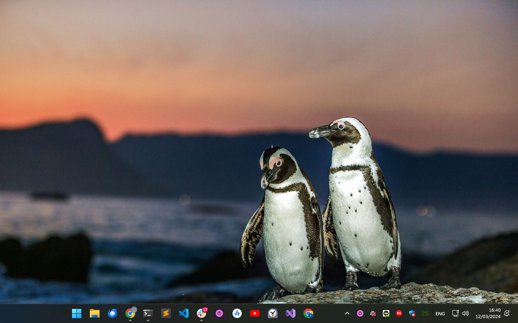
Task: Click the green 25 tray indicator
Action: [x=425, y=313]
